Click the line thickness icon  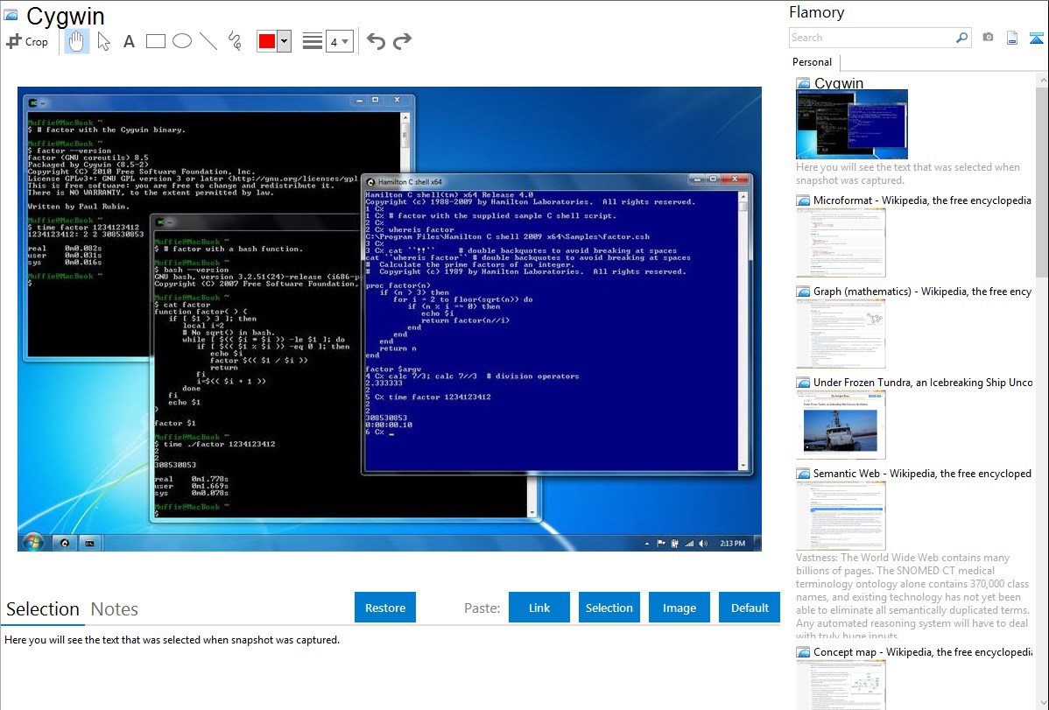tap(312, 41)
